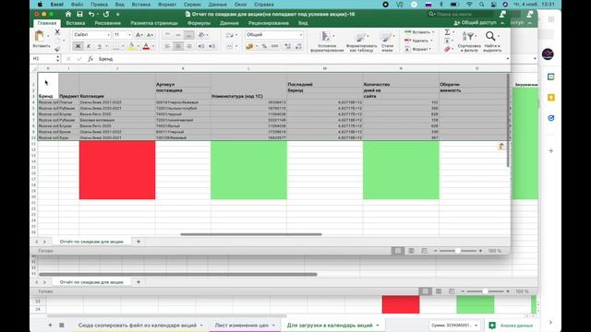The height and width of the screenshot is (332, 591).
Task: Click the Вставить cells button
Action: click(418, 32)
